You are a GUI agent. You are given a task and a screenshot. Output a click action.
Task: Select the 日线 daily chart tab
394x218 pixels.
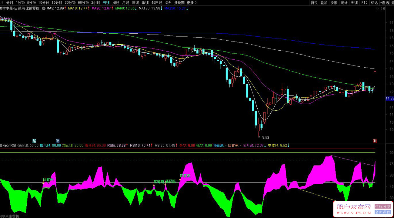tap(106, 2)
